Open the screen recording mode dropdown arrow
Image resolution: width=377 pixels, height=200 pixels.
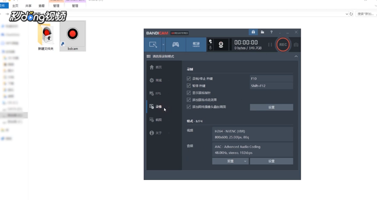point(164,45)
